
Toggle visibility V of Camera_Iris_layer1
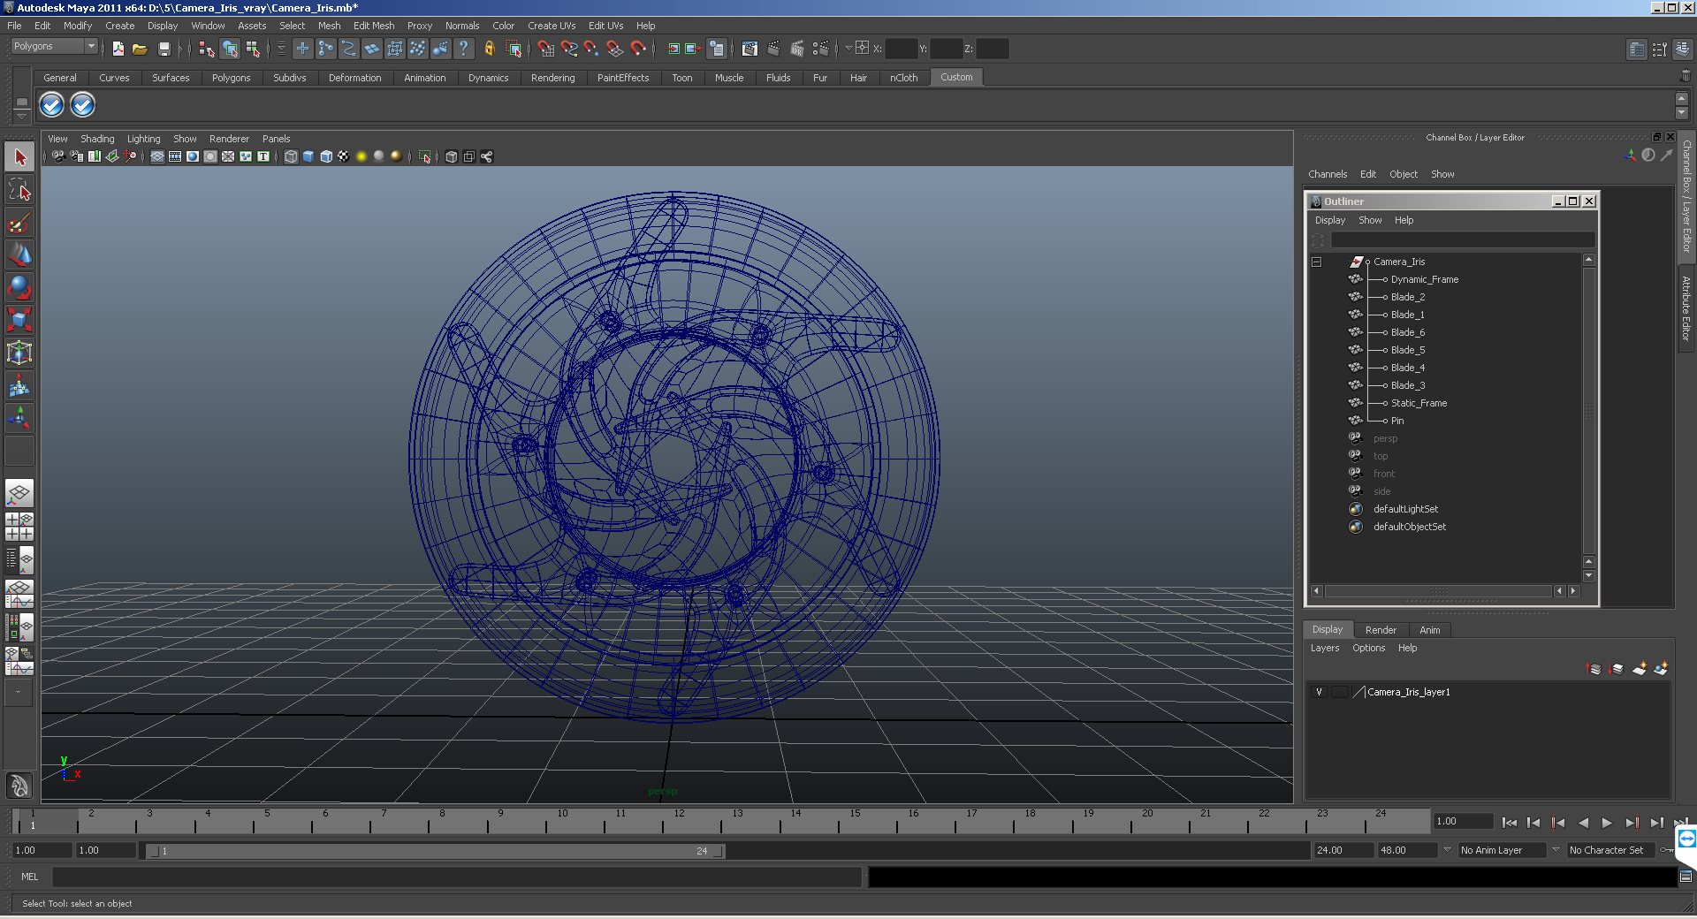(x=1319, y=692)
